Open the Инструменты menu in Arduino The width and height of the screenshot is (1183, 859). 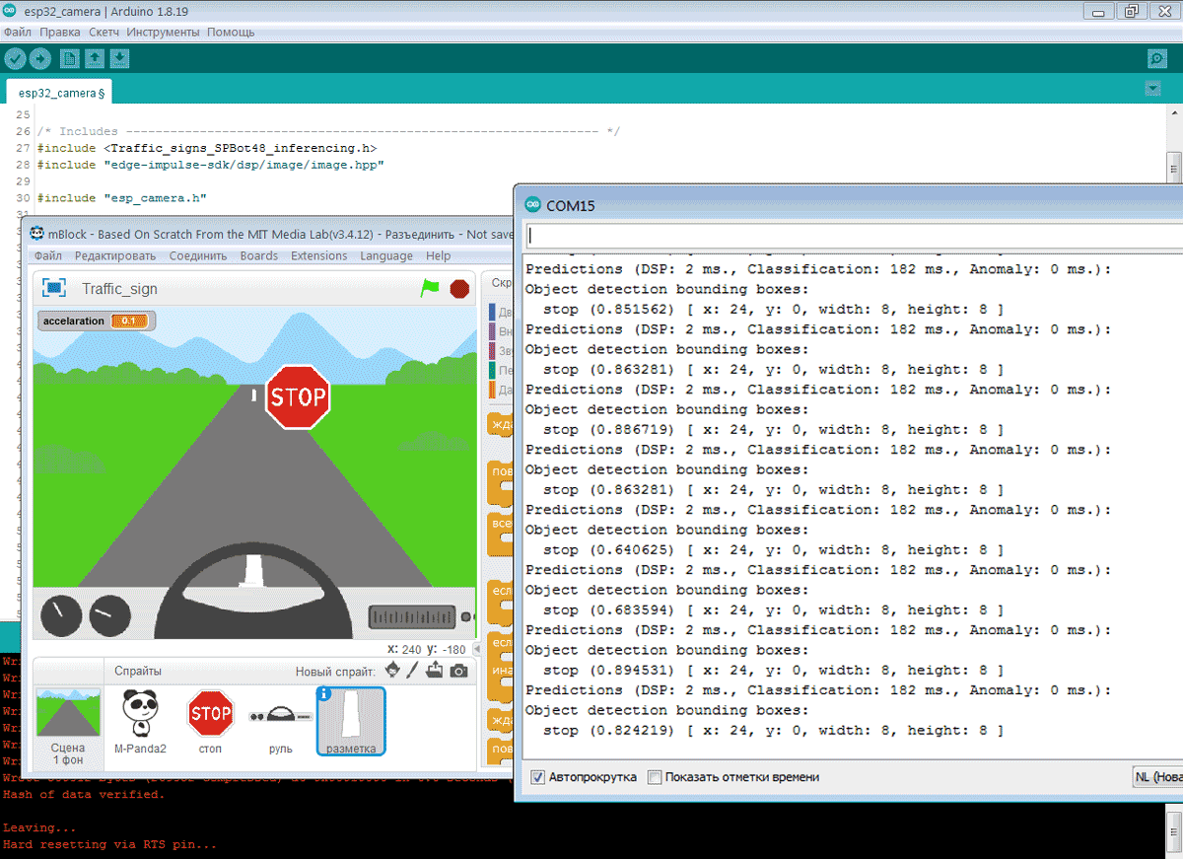click(164, 33)
